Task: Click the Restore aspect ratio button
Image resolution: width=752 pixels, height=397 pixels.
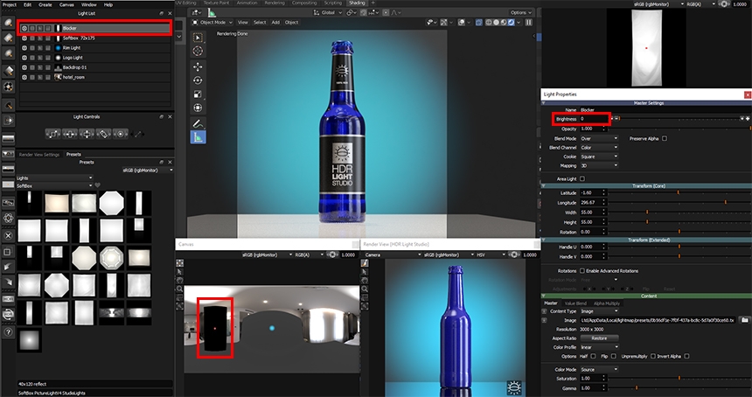Action: (599, 338)
